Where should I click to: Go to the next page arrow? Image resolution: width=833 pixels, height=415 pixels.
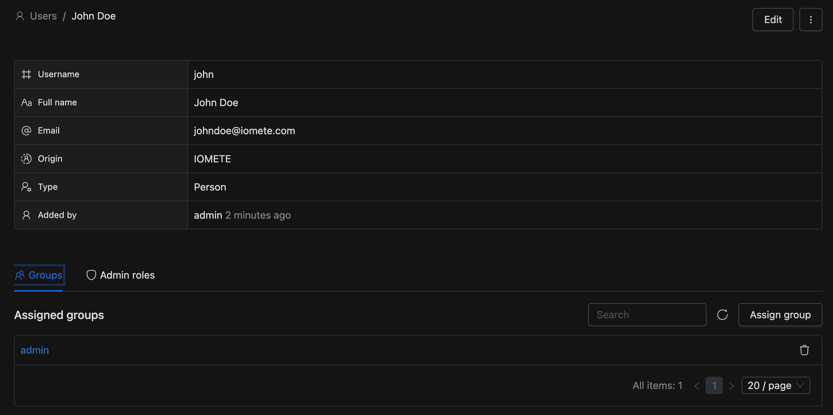[x=731, y=386]
